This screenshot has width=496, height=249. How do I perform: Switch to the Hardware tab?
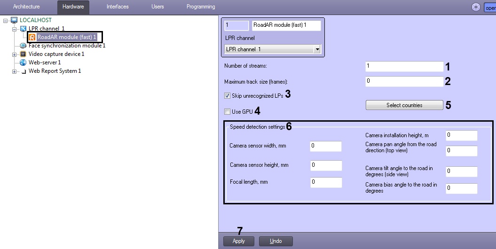(73, 7)
